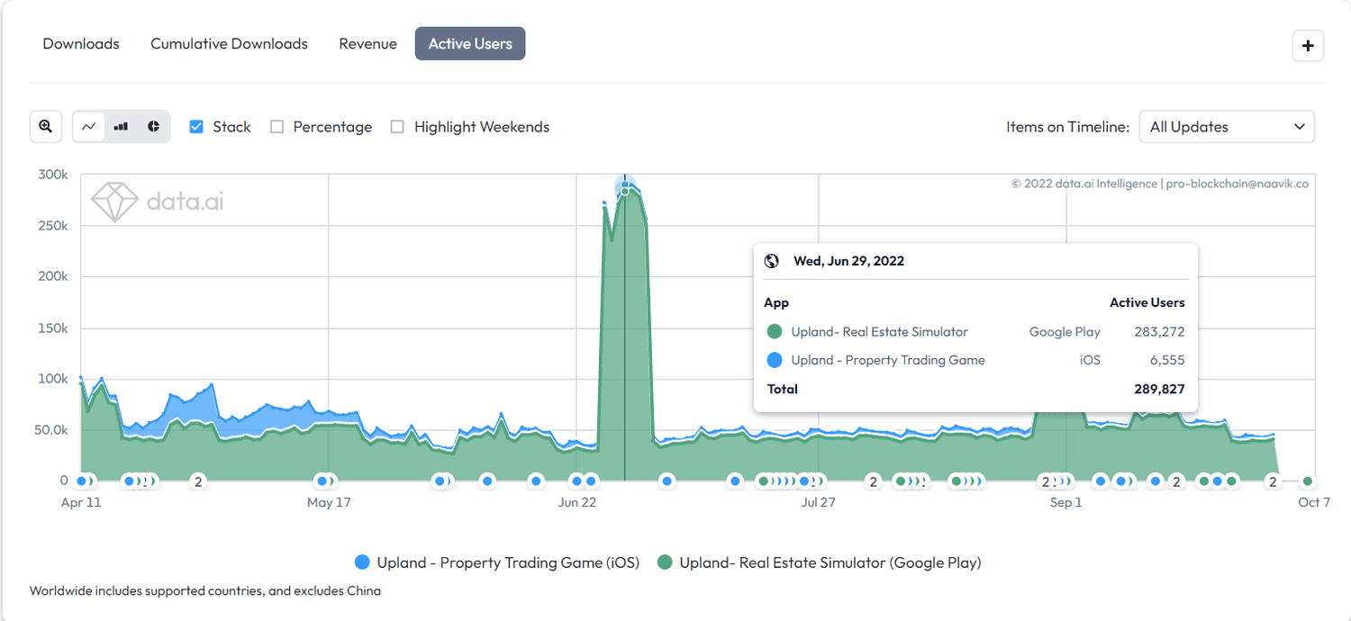1351x621 pixels.
Task: Switch to line chart view
Action: tap(88, 127)
